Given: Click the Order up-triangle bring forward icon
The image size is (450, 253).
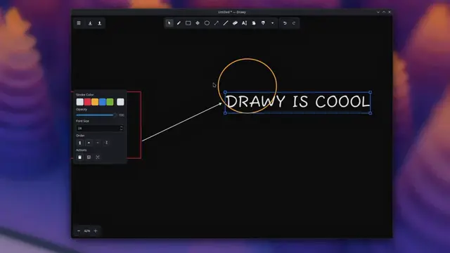Looking at the screenshot, I should (89, 143).
